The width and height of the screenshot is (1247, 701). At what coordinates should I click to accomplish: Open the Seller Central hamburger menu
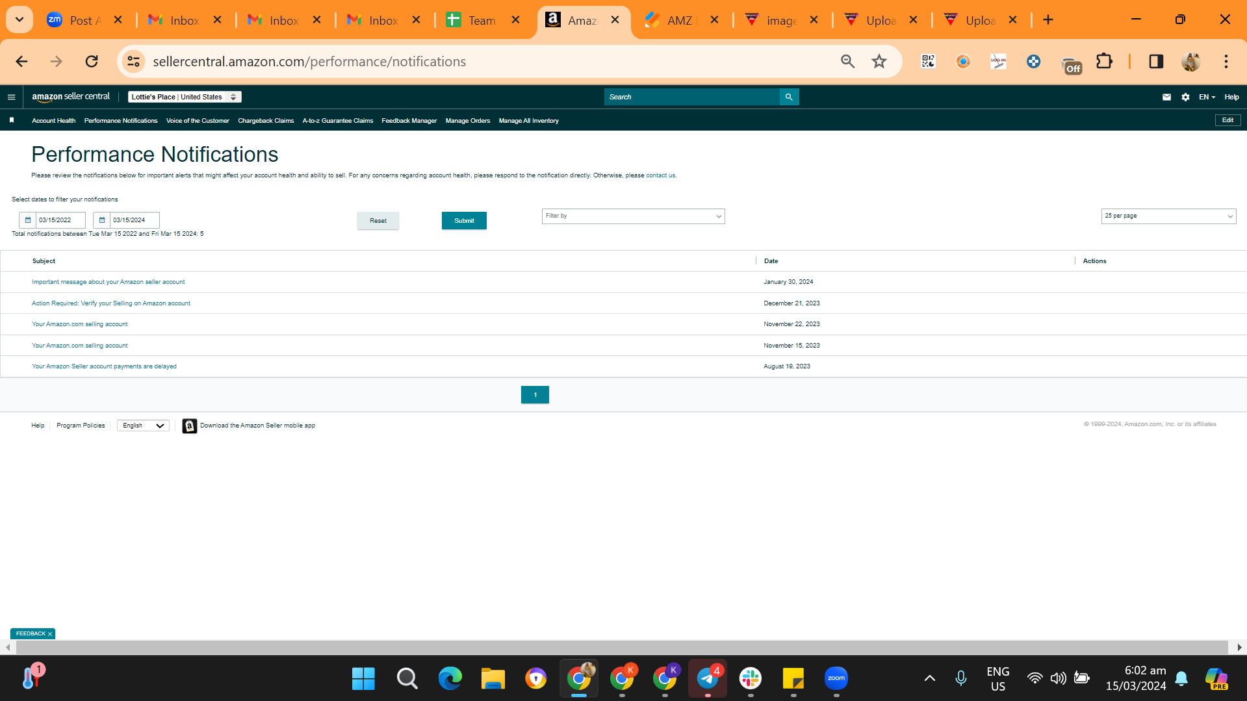[x=11, y=97]
